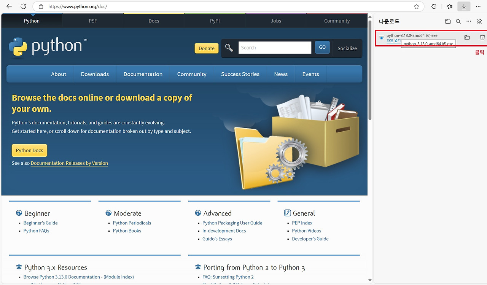This screenshot has width=487, height=285.
Task: Click the page's vertical scrollbar thumb
Action: point(370,70)
